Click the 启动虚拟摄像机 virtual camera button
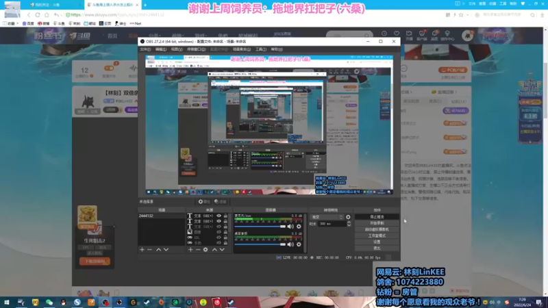 pyautogui.click(x=377, y=229)
